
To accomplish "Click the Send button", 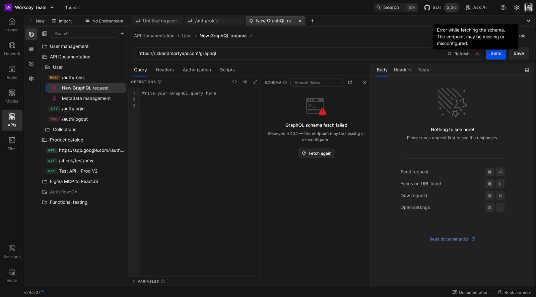I will 496,53.
